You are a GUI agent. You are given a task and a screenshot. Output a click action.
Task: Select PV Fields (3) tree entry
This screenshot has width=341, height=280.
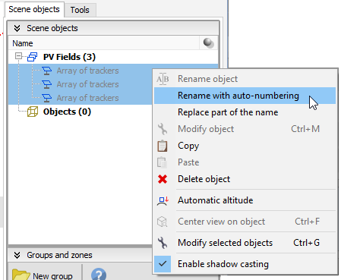coord(69,57)
